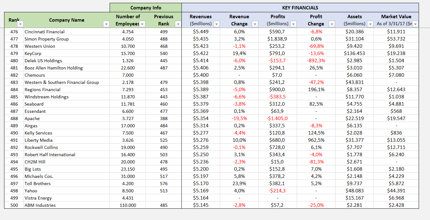Click Windstream Holdings' profits "-$383,5"

point(278,97)
